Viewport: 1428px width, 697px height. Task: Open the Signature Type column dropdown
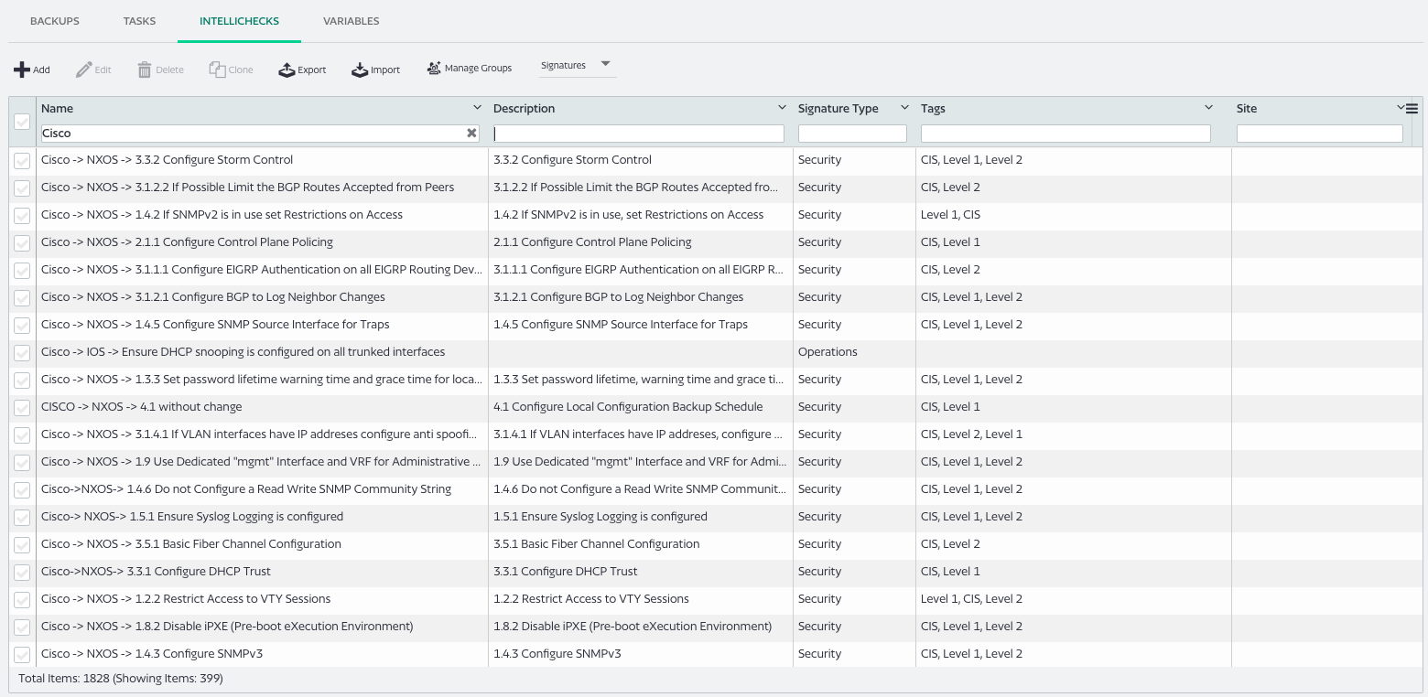(904, 108)
